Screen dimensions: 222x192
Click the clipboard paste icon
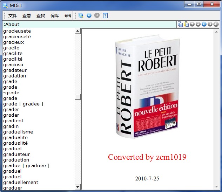tap(186, 24)
